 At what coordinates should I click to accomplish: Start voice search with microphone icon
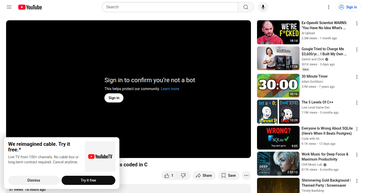click(x=263, y=7)
